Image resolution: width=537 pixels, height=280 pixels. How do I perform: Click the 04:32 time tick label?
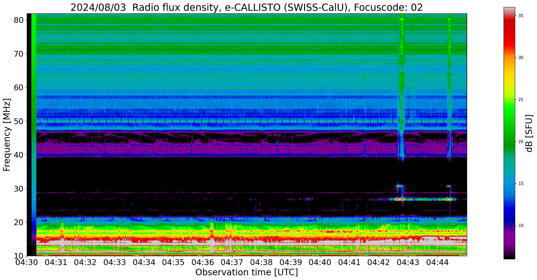(x=85, y=262)
